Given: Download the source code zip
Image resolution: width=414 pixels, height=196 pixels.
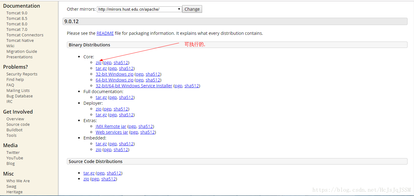Looking at the screenshot, I should tap(86, 179).
